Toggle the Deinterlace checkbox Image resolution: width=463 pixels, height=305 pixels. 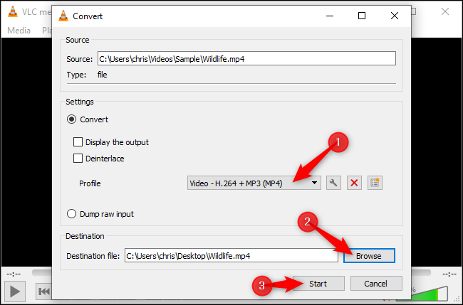[x=78, y=159]
